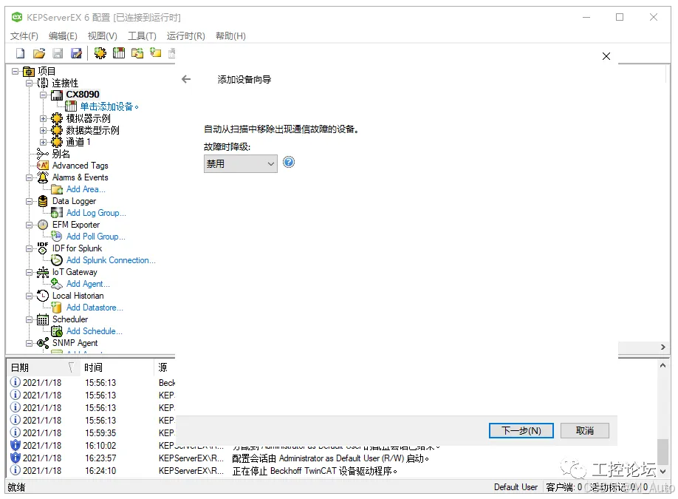This screenshot has height=499, width=678.
Task: Click the New Channel gear toolbar icon
Action: [100, 53]
